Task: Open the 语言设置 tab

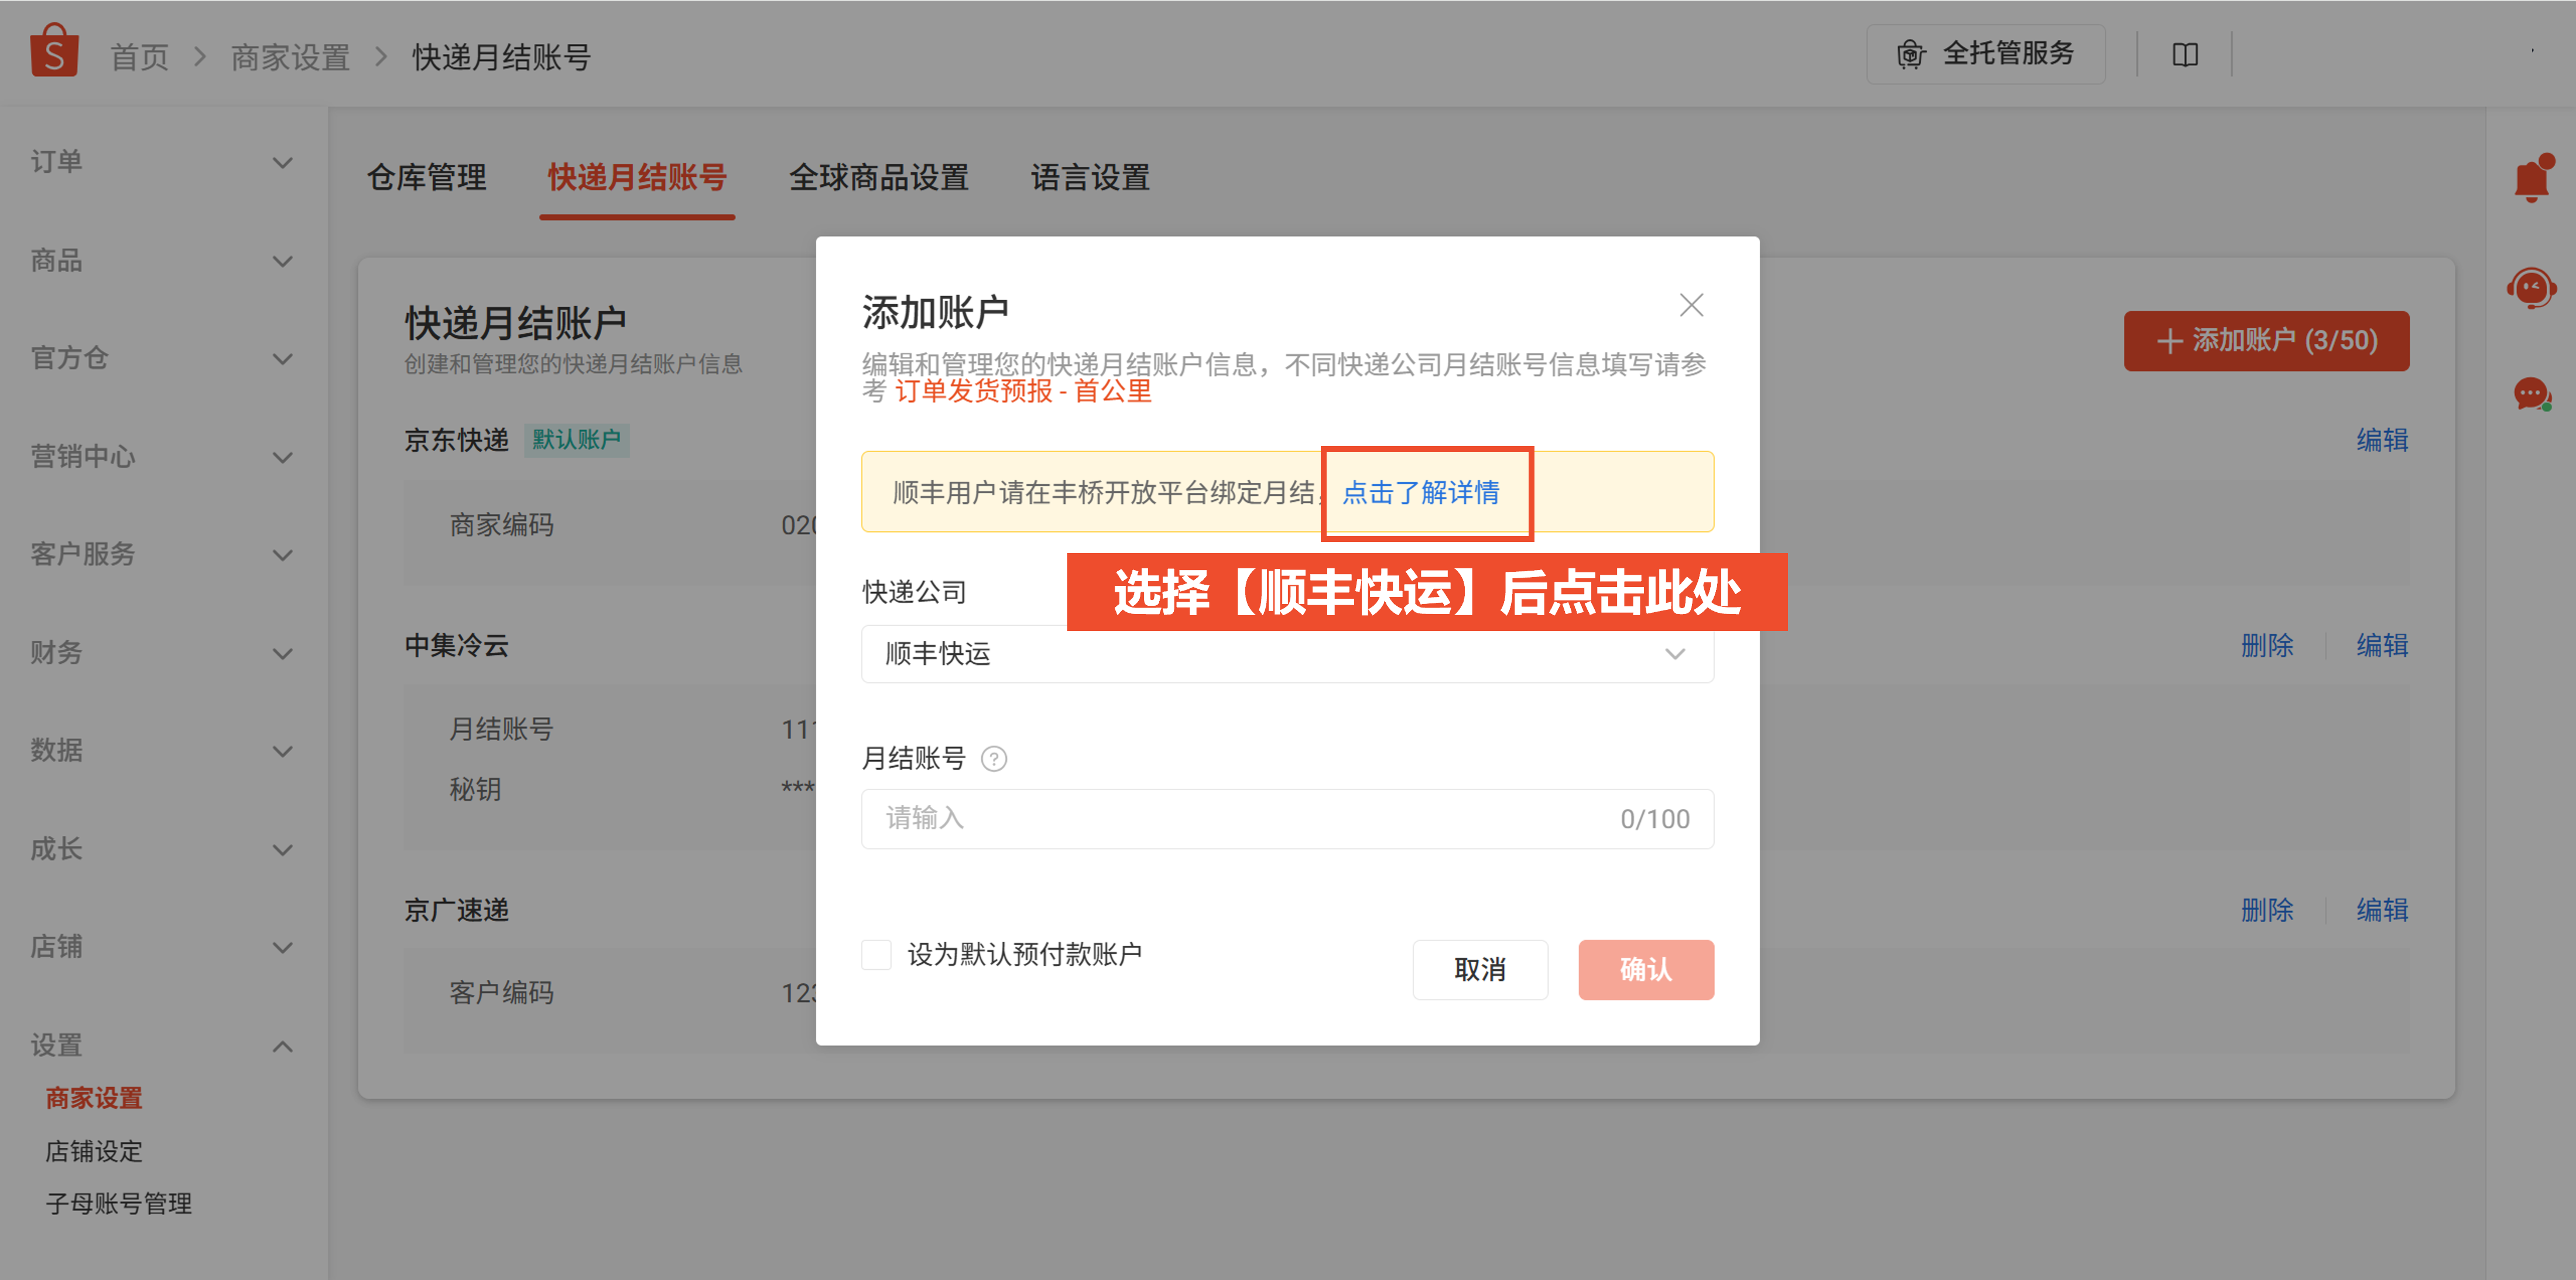Action: click(x=1090, y=178)
